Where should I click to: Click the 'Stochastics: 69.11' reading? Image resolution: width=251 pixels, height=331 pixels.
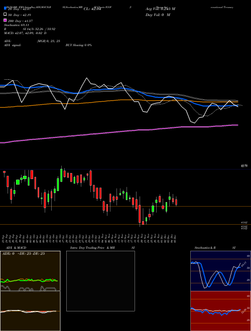(16, 25)
